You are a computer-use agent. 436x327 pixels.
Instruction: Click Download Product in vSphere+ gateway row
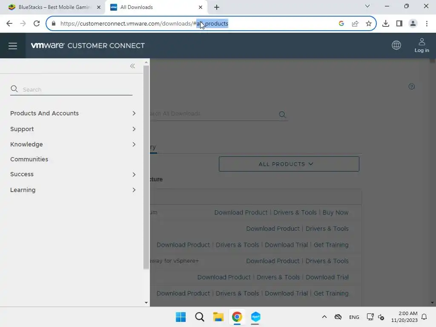272,261
